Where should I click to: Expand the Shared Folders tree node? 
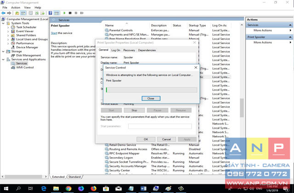8,35
